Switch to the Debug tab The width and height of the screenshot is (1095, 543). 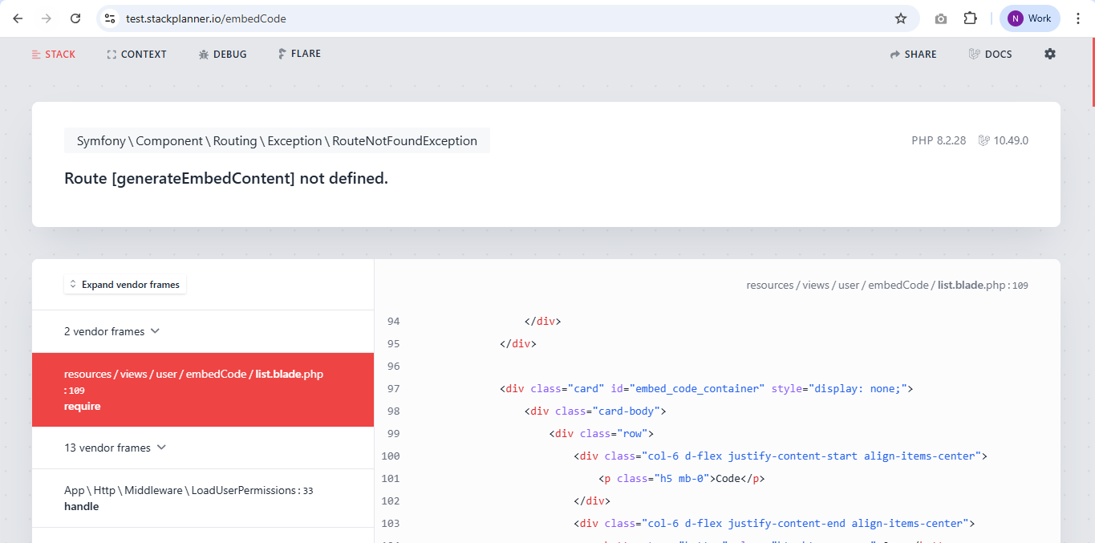(x=222, y=55)
